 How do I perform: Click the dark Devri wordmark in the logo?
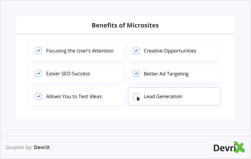[x=223, y=148]
